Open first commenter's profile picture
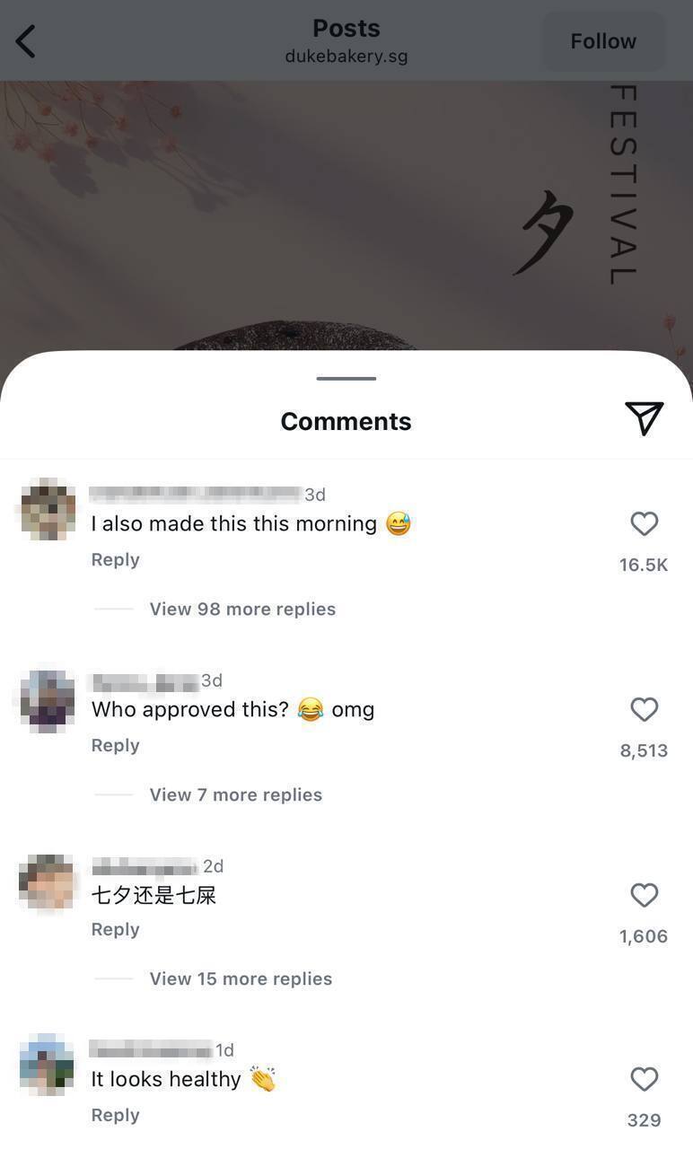693x1149 pixels. tap(48, 509)
